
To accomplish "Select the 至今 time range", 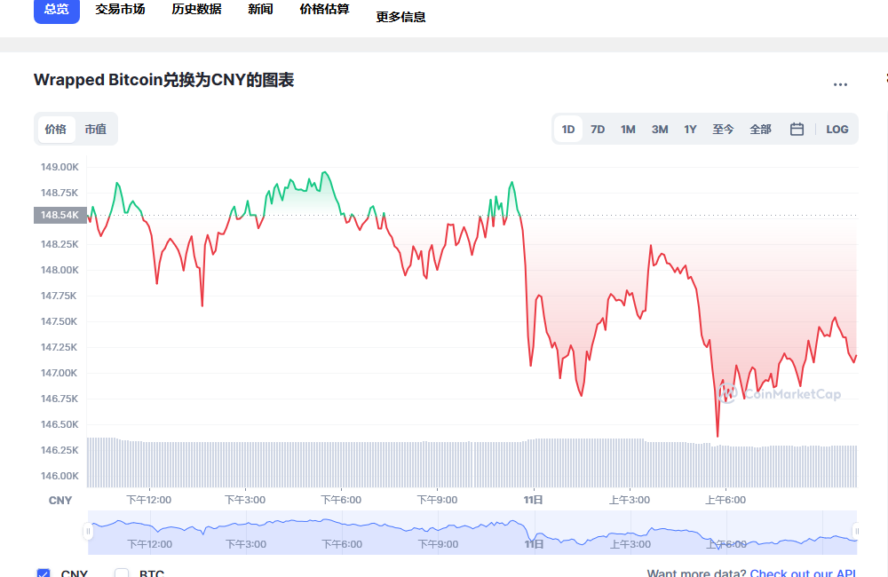I will [x=723, y=129].
